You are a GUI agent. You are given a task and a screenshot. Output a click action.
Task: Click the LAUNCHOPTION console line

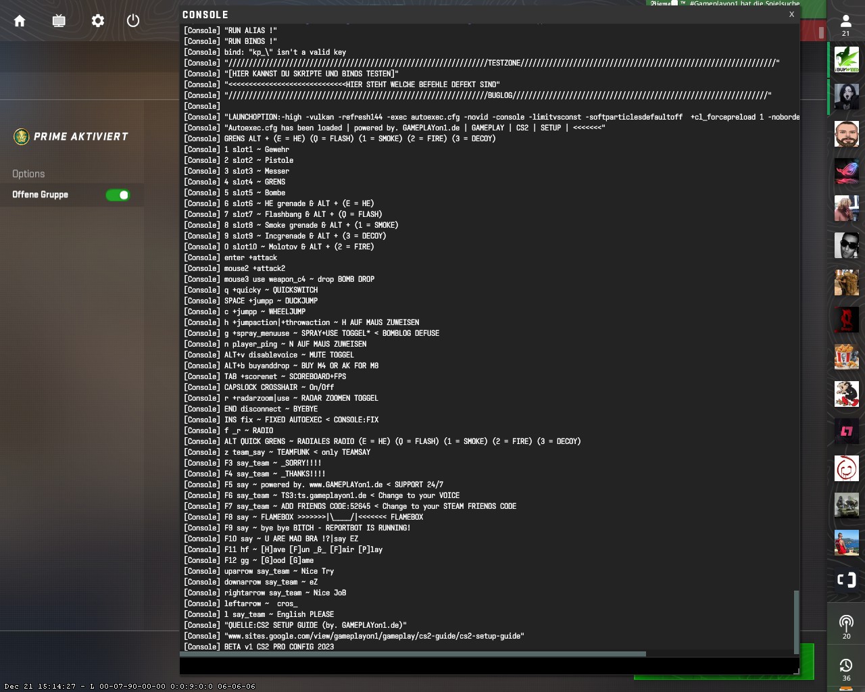[x=492, y=117]
